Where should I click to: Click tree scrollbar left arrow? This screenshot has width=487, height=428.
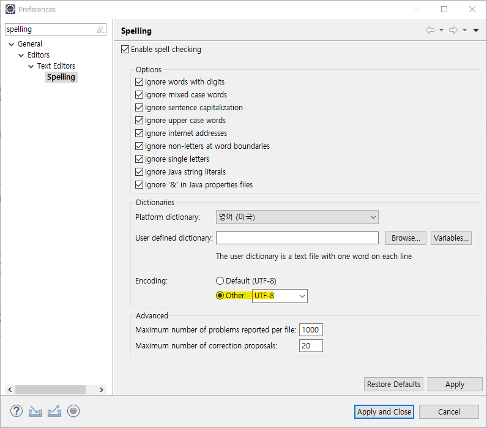click(10, 389)
